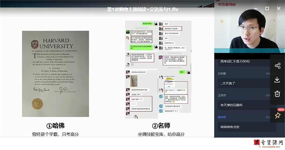Maximize the video player window

267,9
